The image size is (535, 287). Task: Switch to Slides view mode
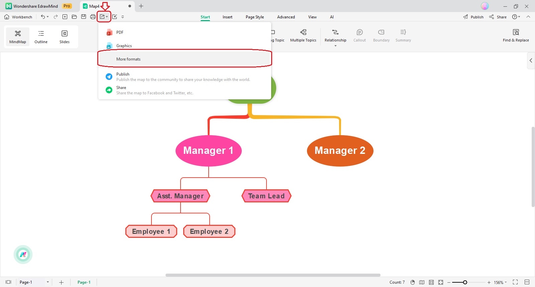[65, 37]
